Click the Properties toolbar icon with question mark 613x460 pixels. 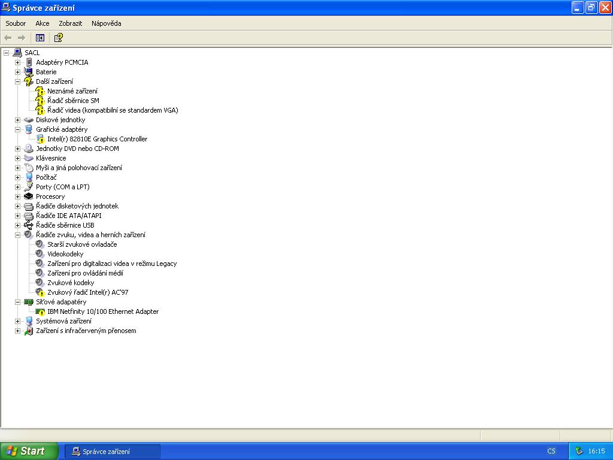click(58, 38)
